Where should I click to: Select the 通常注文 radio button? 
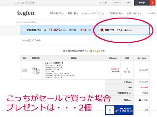(102, 30)
